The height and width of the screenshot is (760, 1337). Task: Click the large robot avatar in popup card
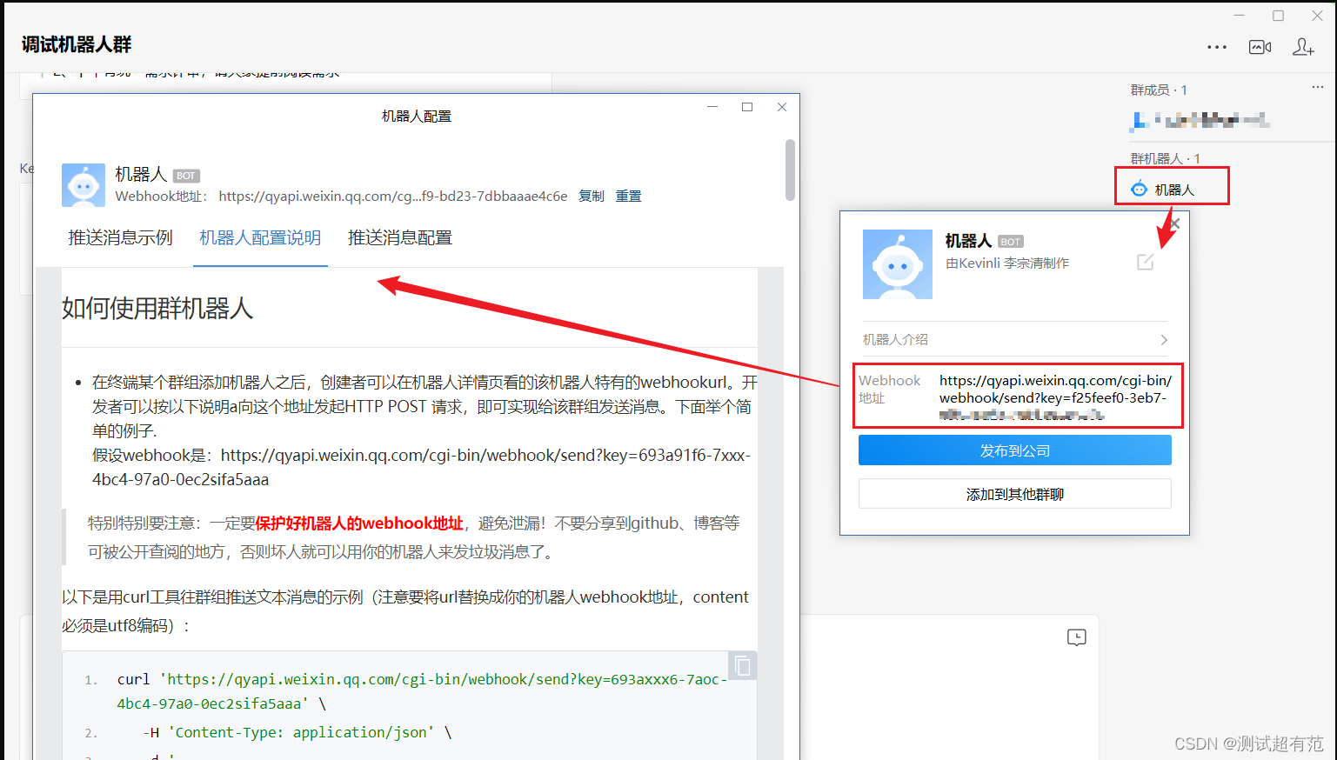pyautogui.click(x=898, y=264)
